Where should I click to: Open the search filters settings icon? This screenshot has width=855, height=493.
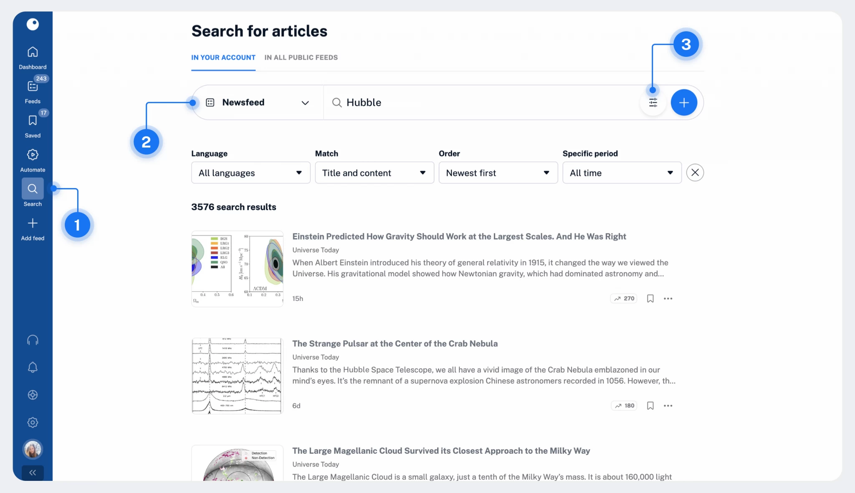tap(653, 102)
